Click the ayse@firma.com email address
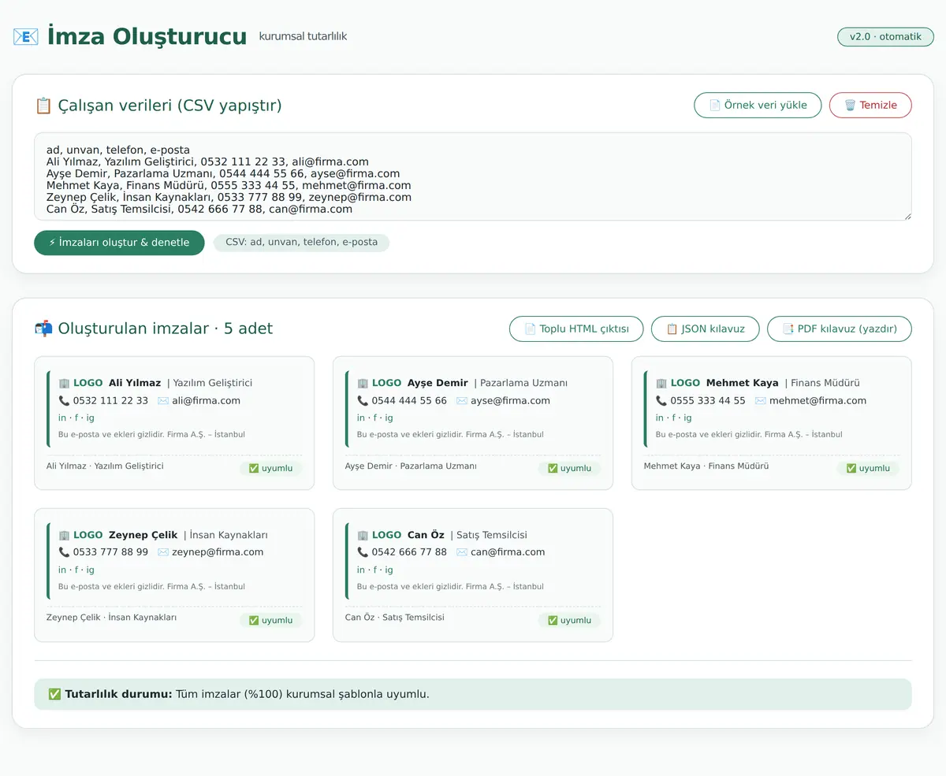 coord(510,400)
